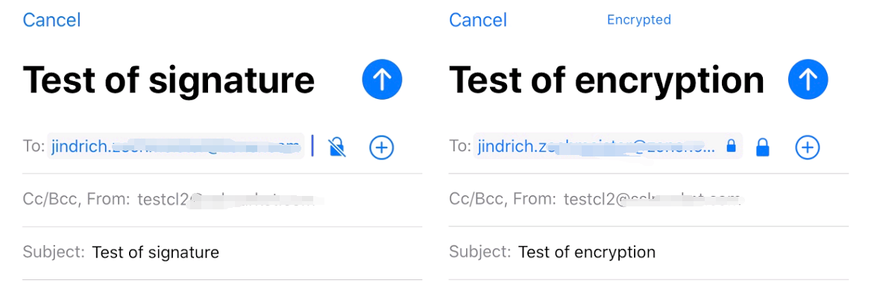Expand Cc/Bcc, From field in encryption draft
Screen dimensions: 874x301
tap(649, 200)
